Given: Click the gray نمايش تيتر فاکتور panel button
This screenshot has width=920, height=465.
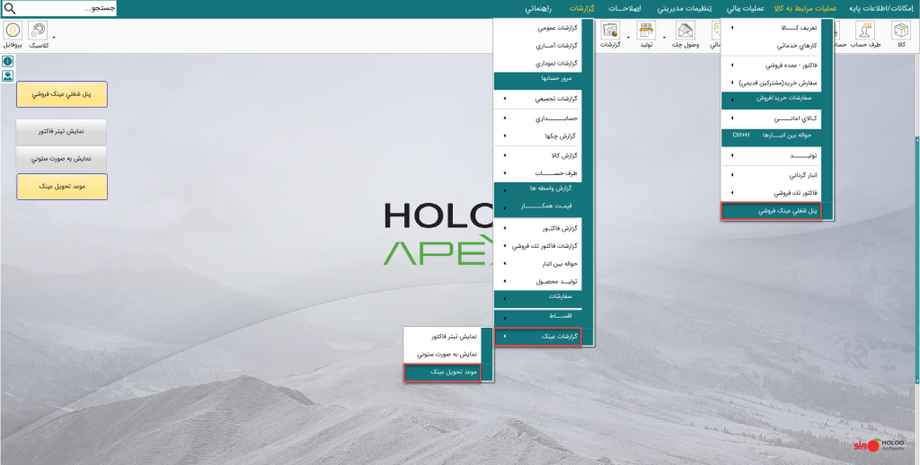Looking at the screenshot, I should [x=61, y=132].
